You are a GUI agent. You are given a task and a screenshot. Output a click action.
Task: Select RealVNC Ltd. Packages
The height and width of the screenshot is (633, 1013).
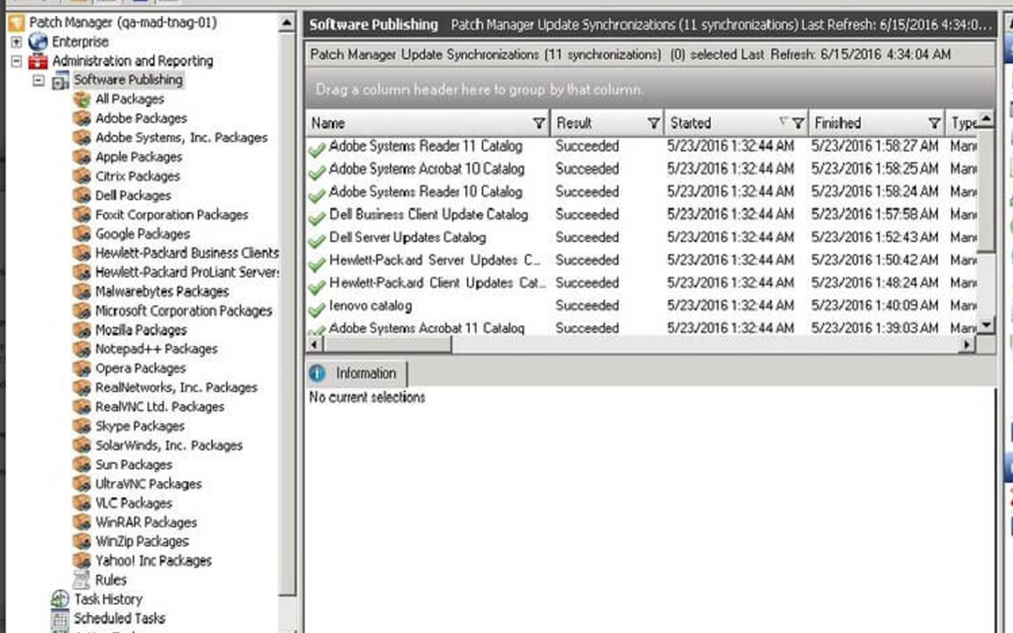click(159, 407)
